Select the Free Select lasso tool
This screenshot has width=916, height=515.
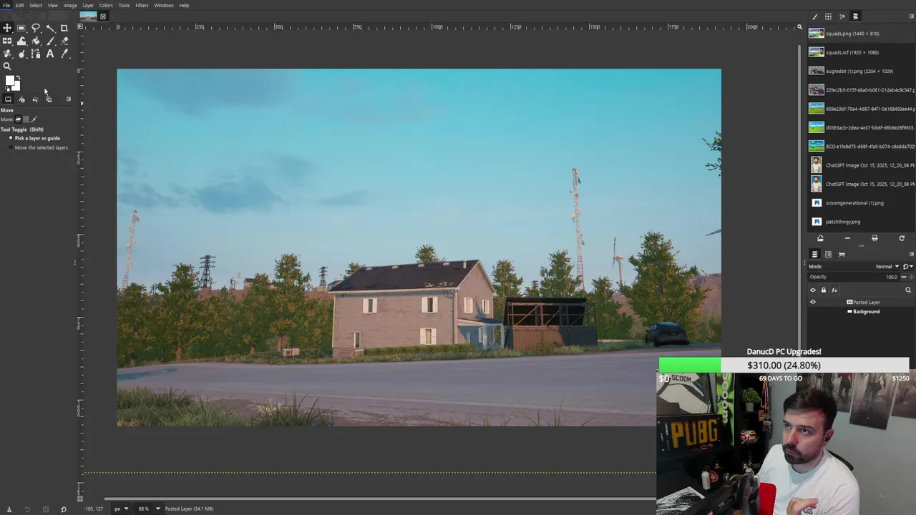[36, 28]
